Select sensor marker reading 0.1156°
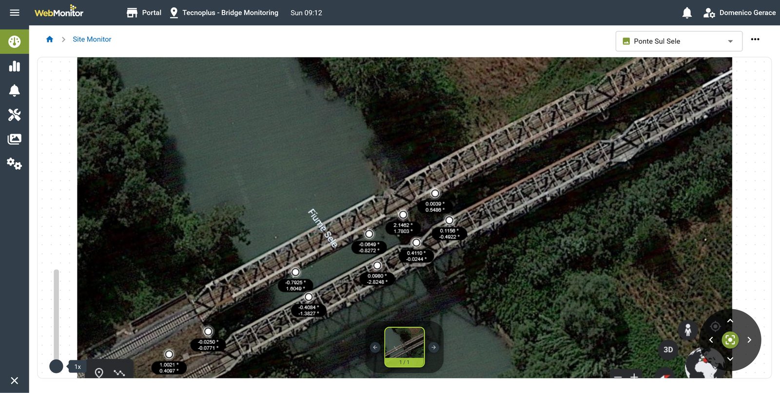 pyautogui.click(x=449, y=220)
